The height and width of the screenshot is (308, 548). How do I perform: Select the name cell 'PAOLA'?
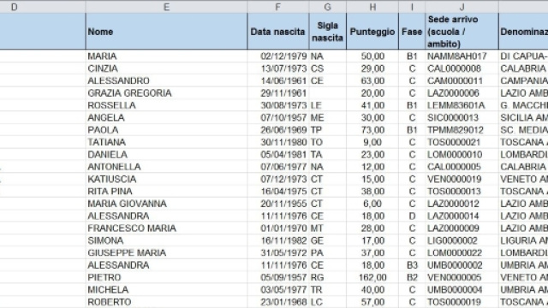tap(166, 130)
